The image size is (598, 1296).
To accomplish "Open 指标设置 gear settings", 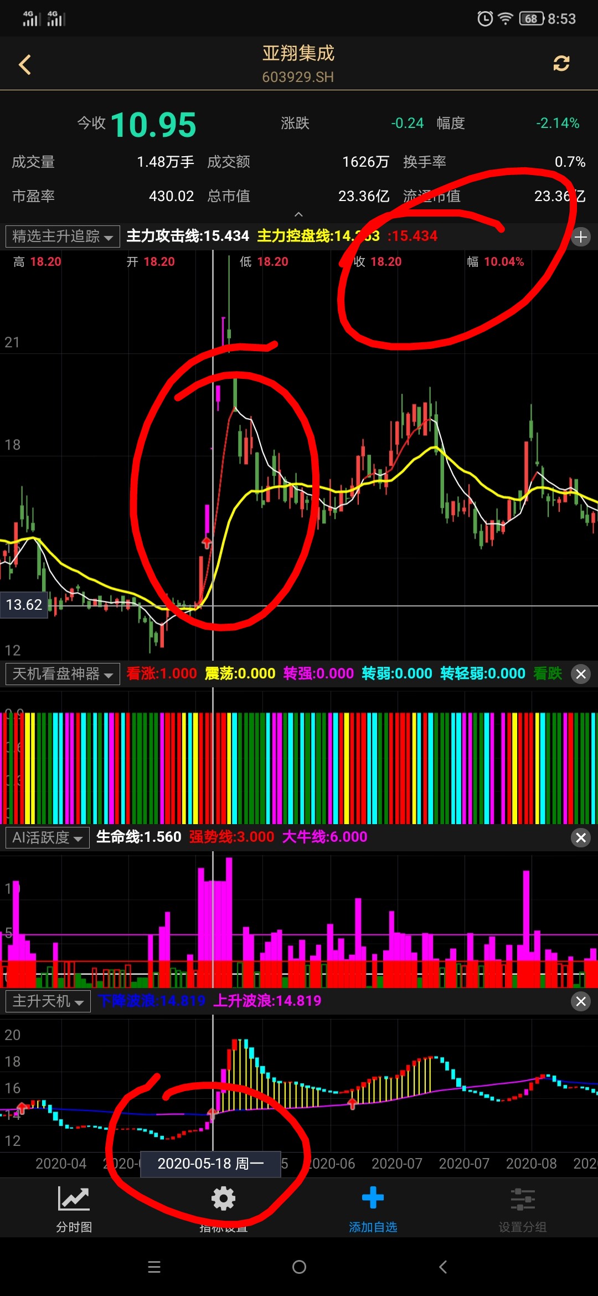I will tap(224, 1208).
